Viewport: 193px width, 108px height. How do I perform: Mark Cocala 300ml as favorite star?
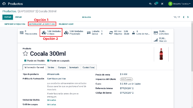[25, 53]
